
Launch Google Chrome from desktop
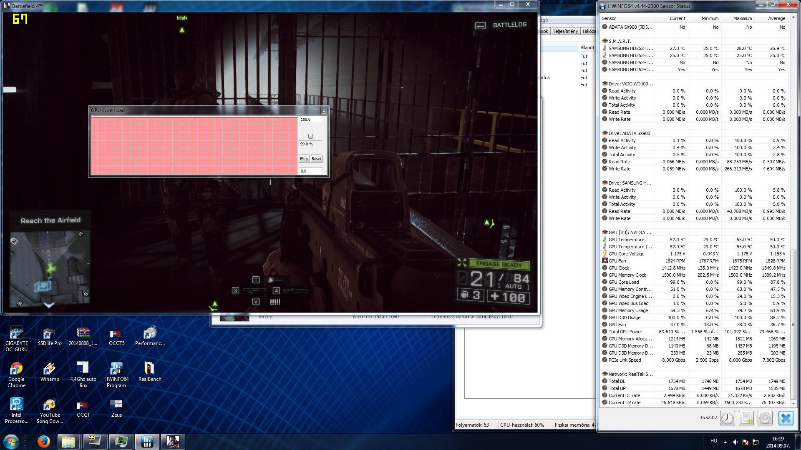click(16, 375)
